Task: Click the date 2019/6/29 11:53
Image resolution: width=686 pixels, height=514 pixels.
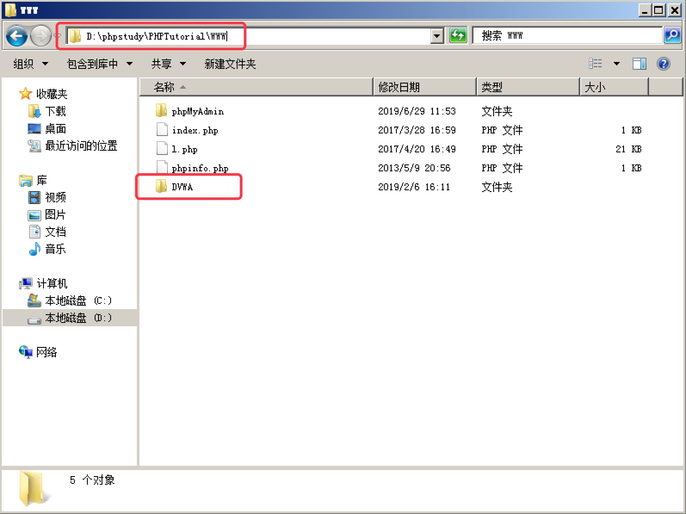Action: pos(417,111)
